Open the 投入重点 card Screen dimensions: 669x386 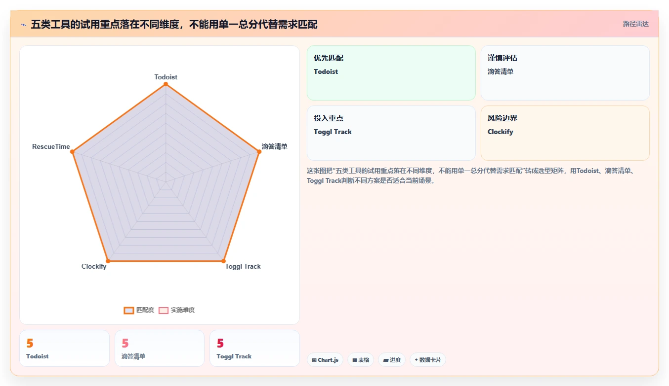(x=391, y=133)
